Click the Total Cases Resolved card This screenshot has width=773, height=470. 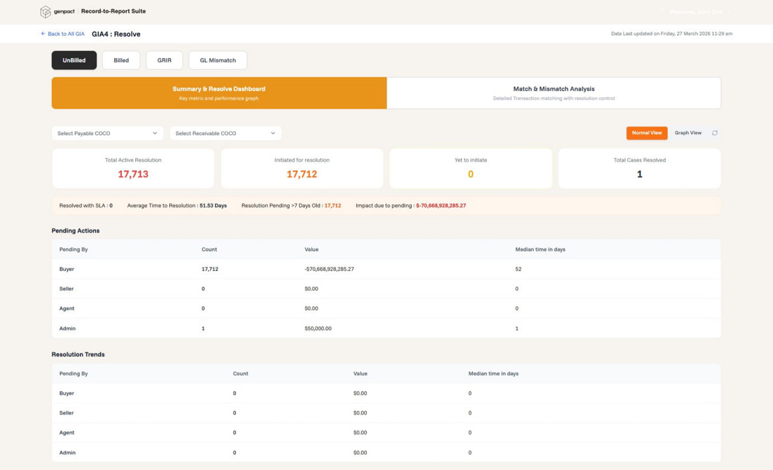point(640,168)
